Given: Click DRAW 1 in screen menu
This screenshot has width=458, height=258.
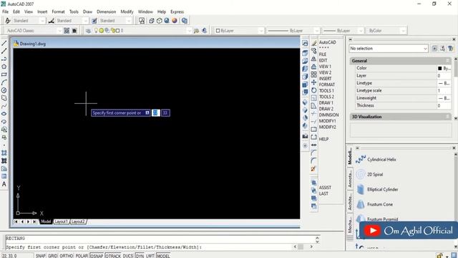Looking at the screenshot, I should (326, 102).
